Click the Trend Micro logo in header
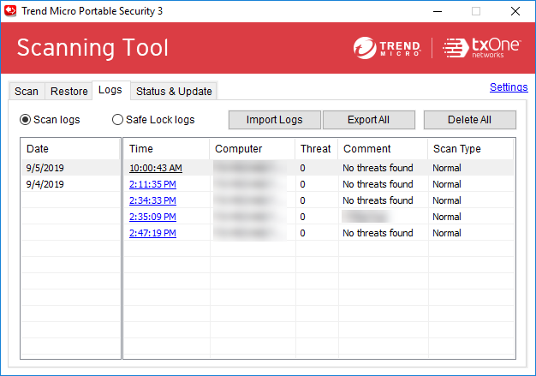The width and height of the screenshot is (536, 376). pos(387,48)
